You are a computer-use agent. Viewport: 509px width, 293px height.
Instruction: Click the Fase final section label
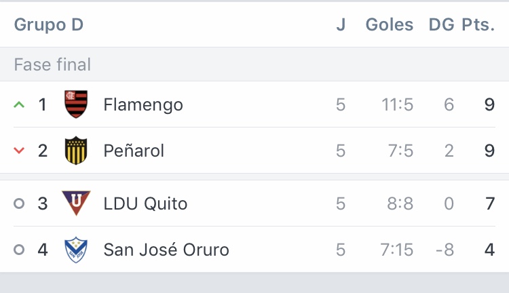pyautogui.click(x=52, y=64)
